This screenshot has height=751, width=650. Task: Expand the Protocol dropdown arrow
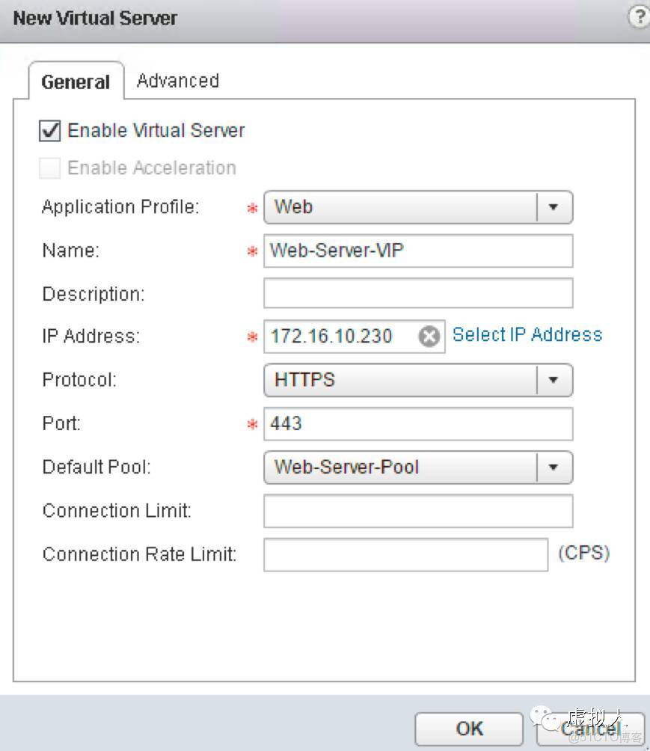coord(554,380)
